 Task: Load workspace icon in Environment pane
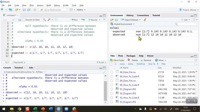coord(112,20)
